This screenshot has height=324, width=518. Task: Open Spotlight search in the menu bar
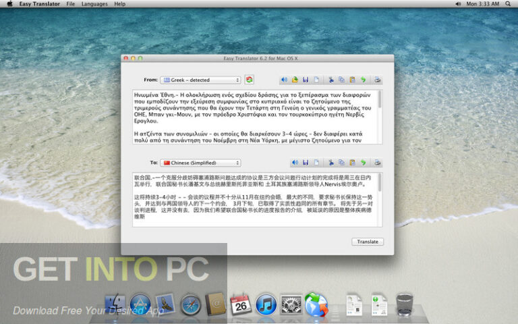coord(508,4)
